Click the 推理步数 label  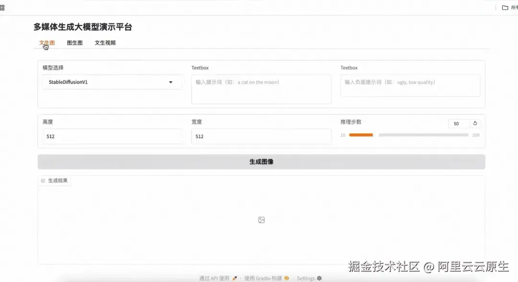351,122
